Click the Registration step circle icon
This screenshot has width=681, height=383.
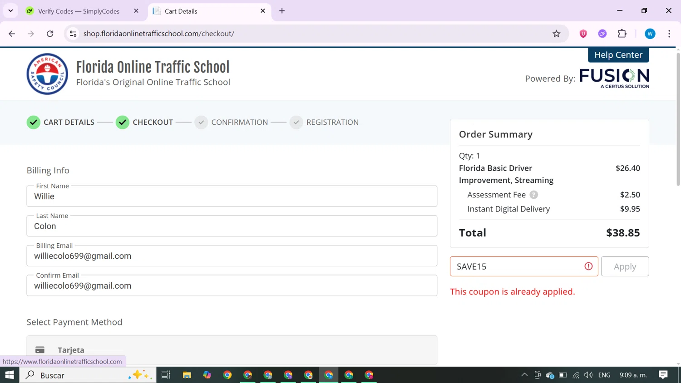coord(296,123)
